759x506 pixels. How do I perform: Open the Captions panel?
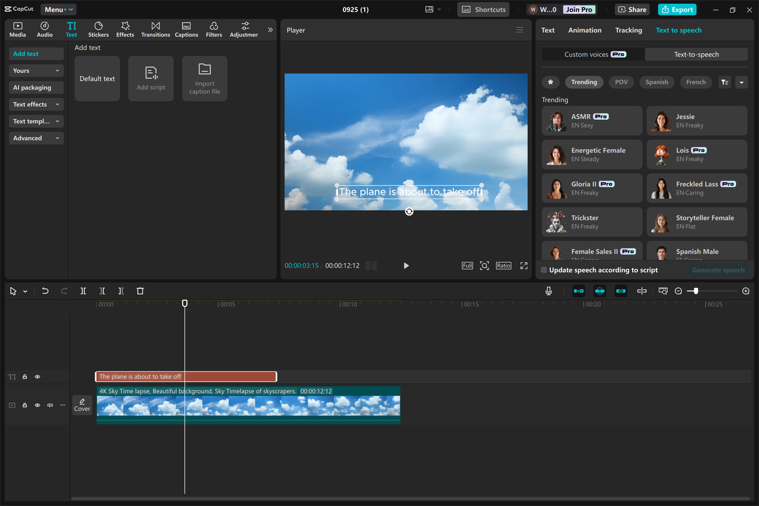[186, 29]
